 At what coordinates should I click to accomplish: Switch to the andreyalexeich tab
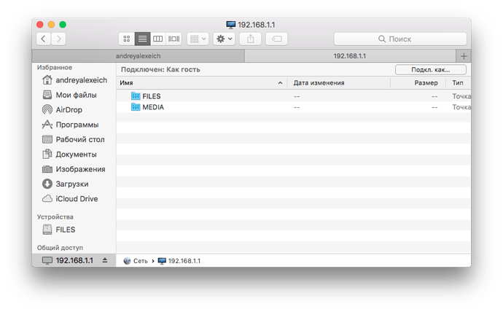(x=139, y=56)
